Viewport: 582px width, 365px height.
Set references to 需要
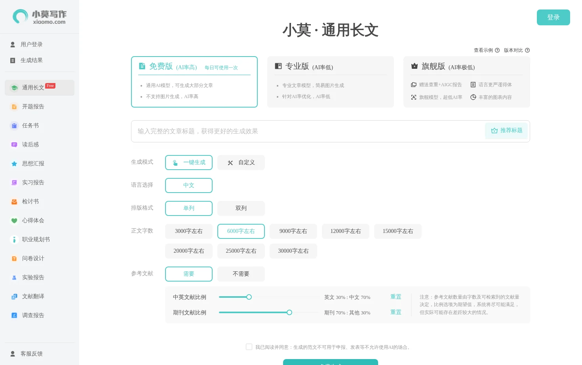[189, 274]
